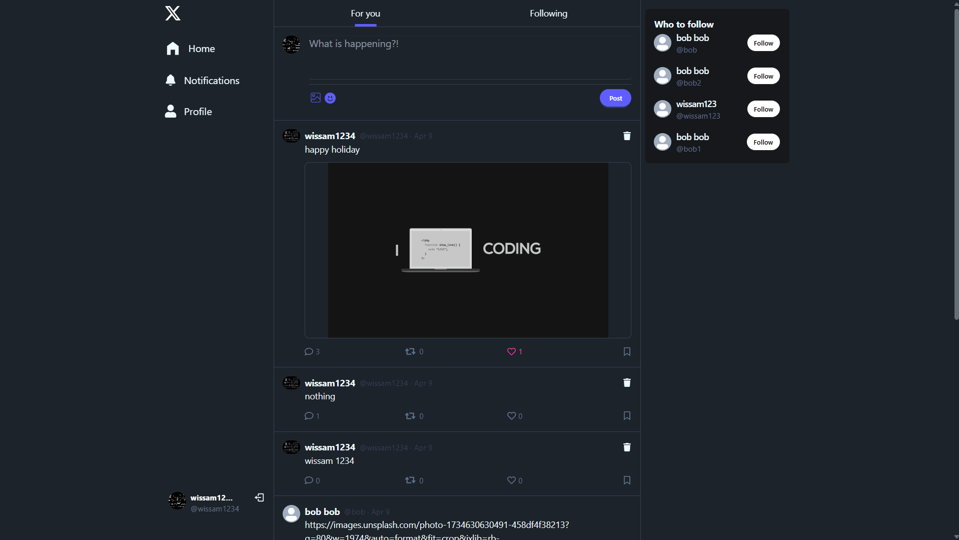
Task: Open the wissam1234 avatar at sidebar bottom
Action: tap(177, 500)
